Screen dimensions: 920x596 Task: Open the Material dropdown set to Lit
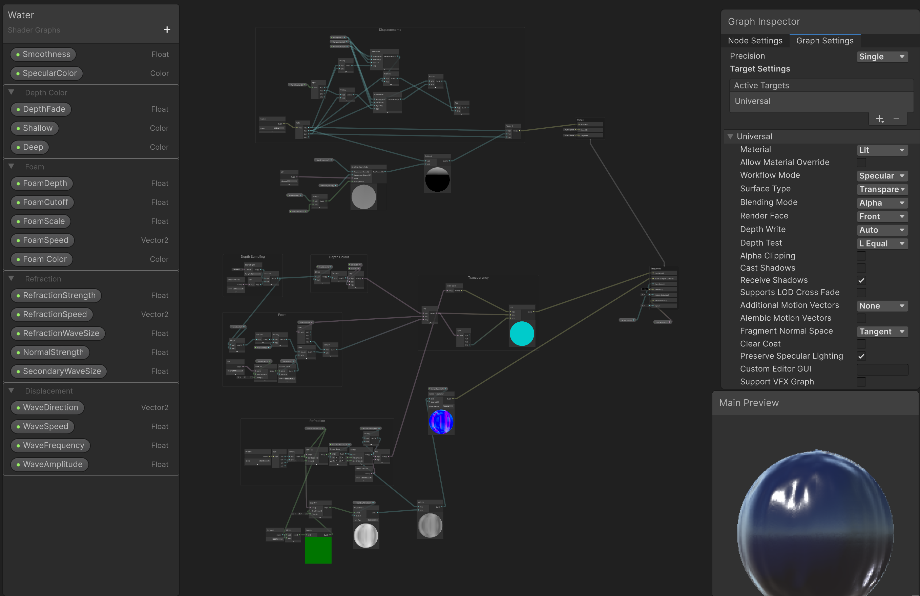(882, 150)
